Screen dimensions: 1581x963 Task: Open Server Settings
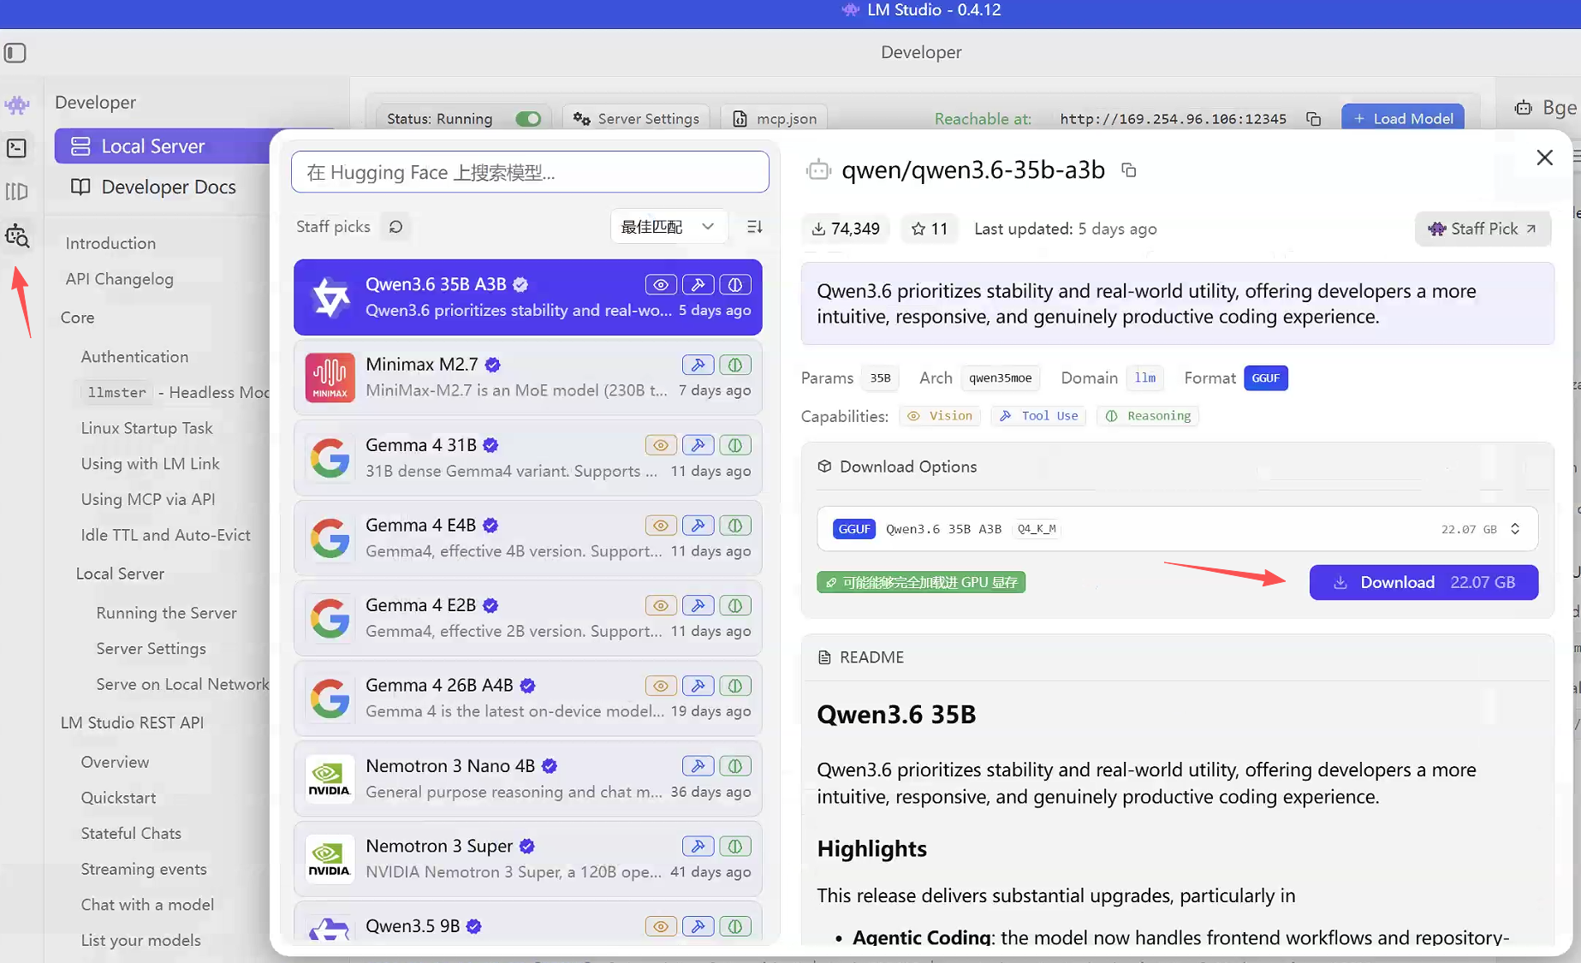tap(636, 119)
